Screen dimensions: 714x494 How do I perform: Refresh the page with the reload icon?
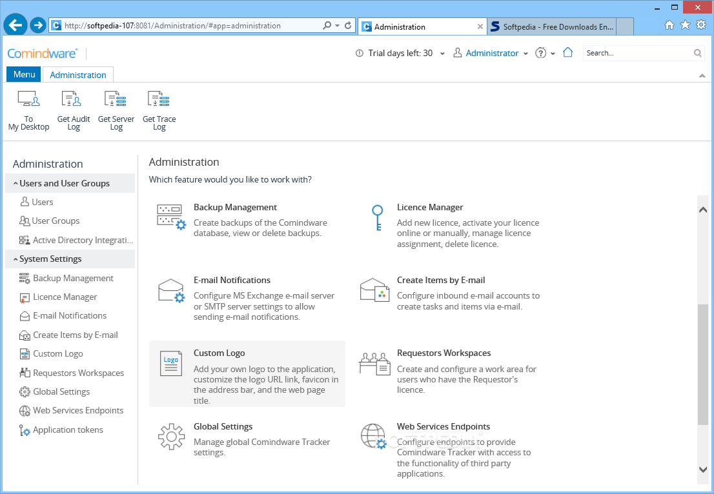[348, 25]
